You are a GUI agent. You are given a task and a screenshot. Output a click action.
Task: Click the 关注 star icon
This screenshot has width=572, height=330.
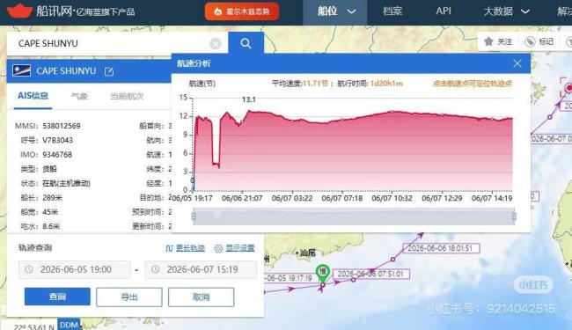(x=488, y=41)
